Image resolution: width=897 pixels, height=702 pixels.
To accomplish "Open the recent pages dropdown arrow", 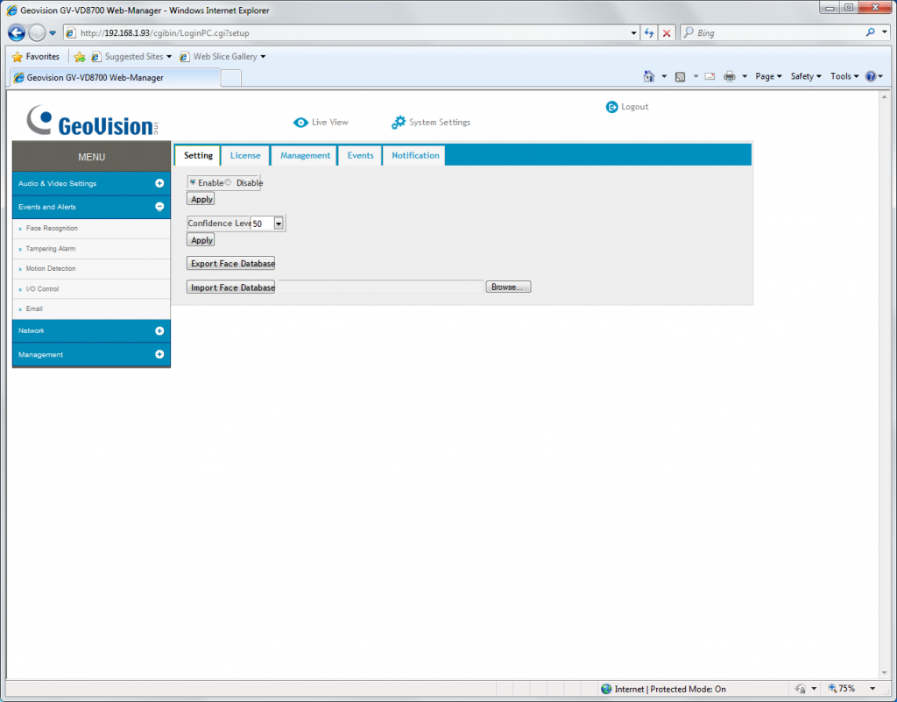I will [52, 33].
